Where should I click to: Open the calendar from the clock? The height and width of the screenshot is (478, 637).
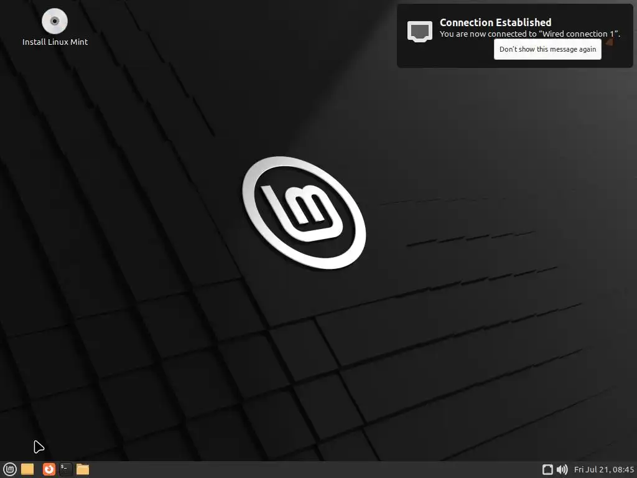tap(603, 469)
